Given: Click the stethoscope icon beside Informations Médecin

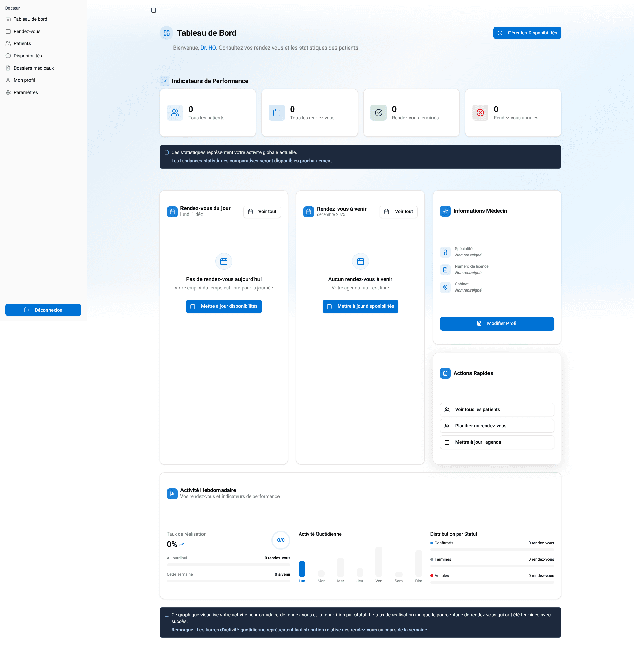Looking at the screenshot, I should [445, 211].
